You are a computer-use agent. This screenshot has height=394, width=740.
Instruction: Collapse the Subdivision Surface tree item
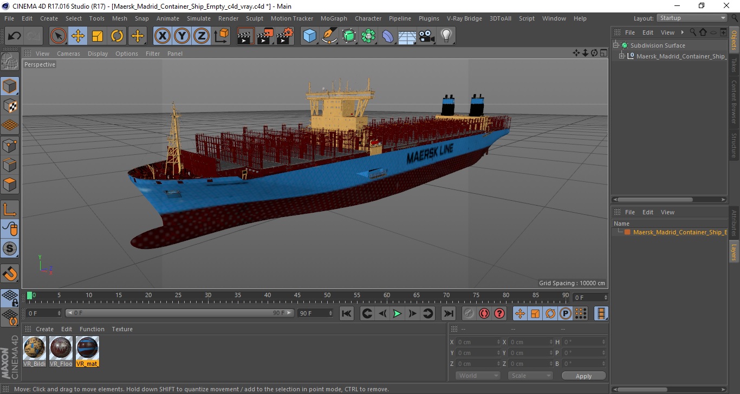point(616,45)
